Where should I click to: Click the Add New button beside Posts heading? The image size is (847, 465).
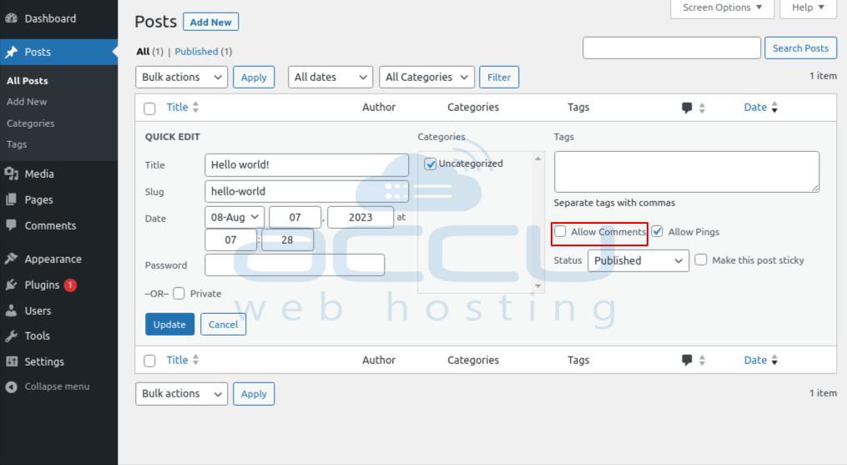click(210, 22)
